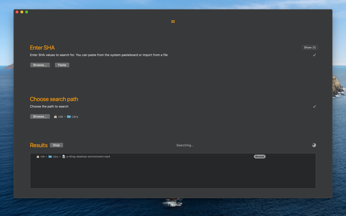Maximize the window with green button
This screenshot has width=346, height=216.
(x=27, y=12)
